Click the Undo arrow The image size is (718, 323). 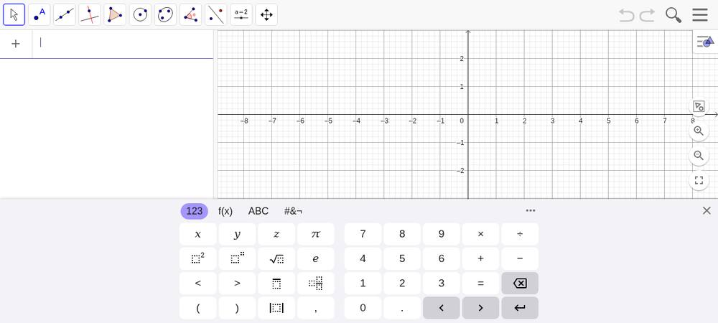[627, 15]
